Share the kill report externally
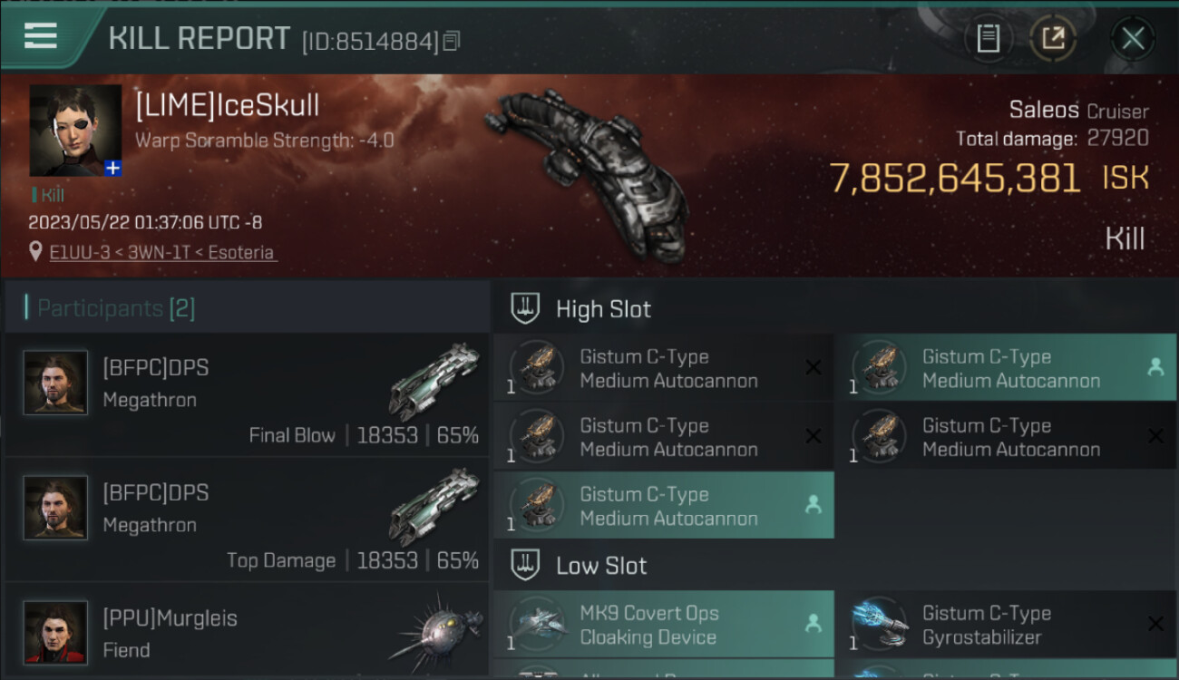The width and height of the screenshot is (1179, 680). click(x=1053, y=38)
